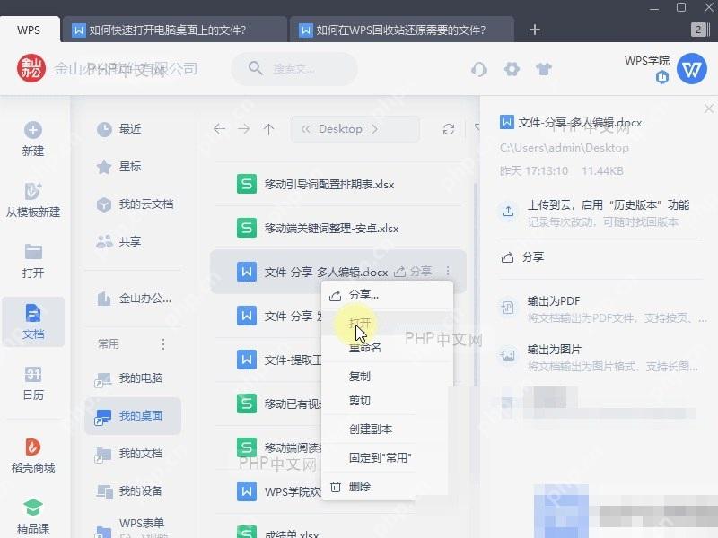This screenshot has height=538, width=718.
Task: Switch to the WPS home tab
Action: [x=30, y=30]
